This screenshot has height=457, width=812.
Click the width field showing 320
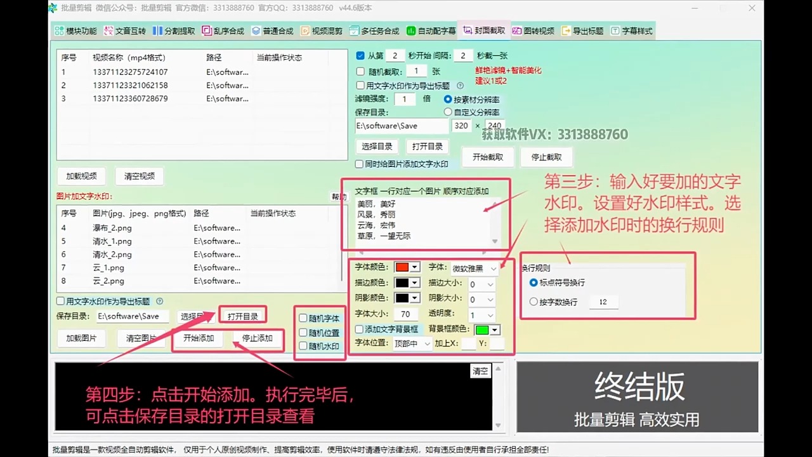tap(461, 126)
